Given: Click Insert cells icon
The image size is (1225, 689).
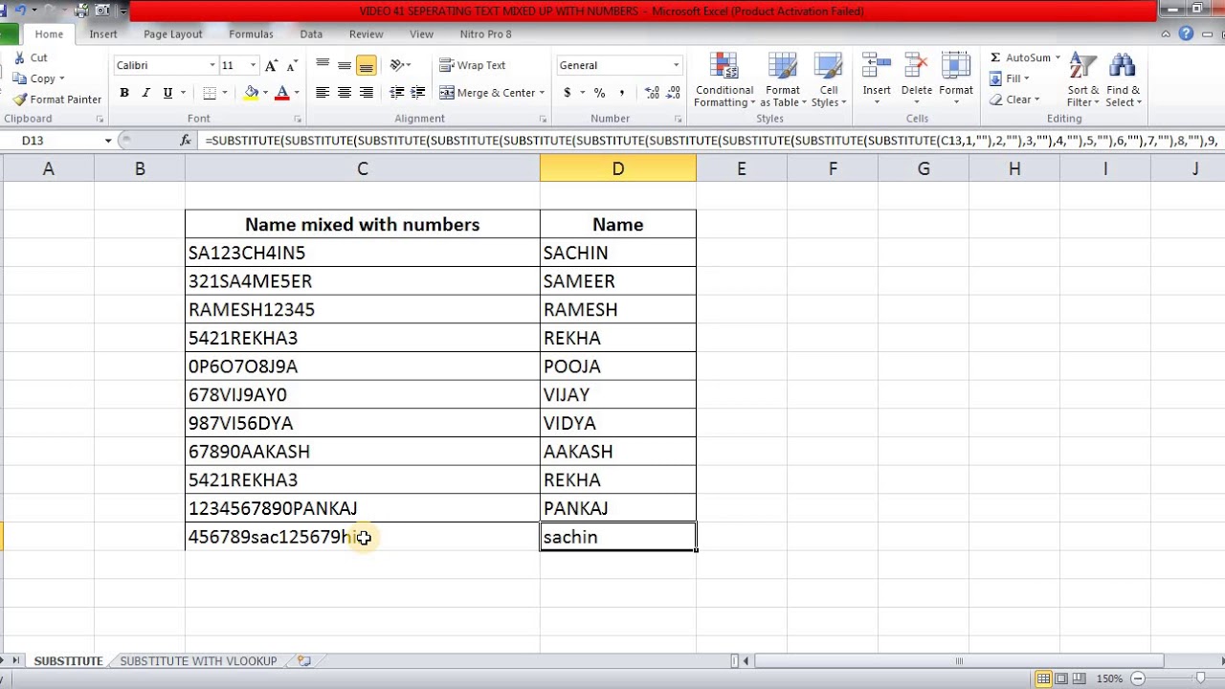Looking at the screenshot, I should click(x=877, y=67).
